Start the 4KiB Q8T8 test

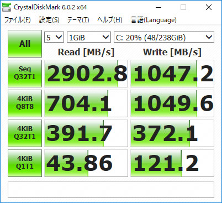[25, 103]
